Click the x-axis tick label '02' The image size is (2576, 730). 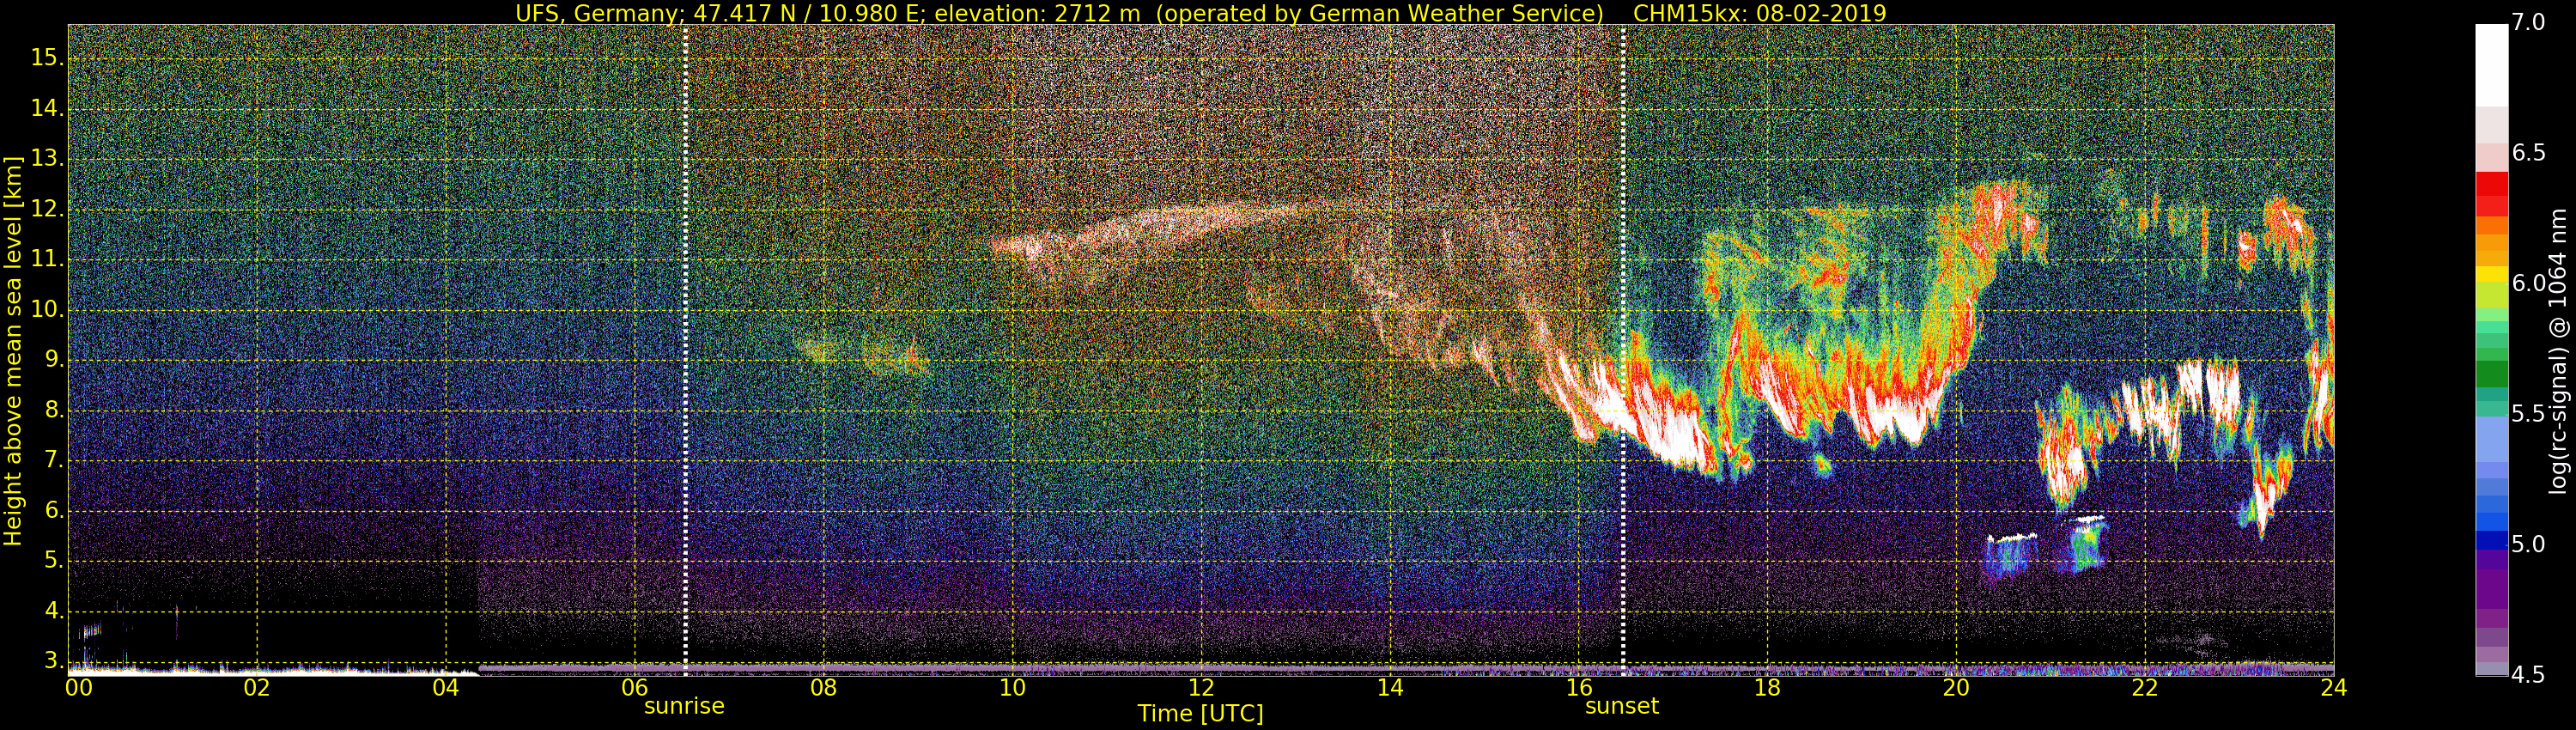pos(257,688)
